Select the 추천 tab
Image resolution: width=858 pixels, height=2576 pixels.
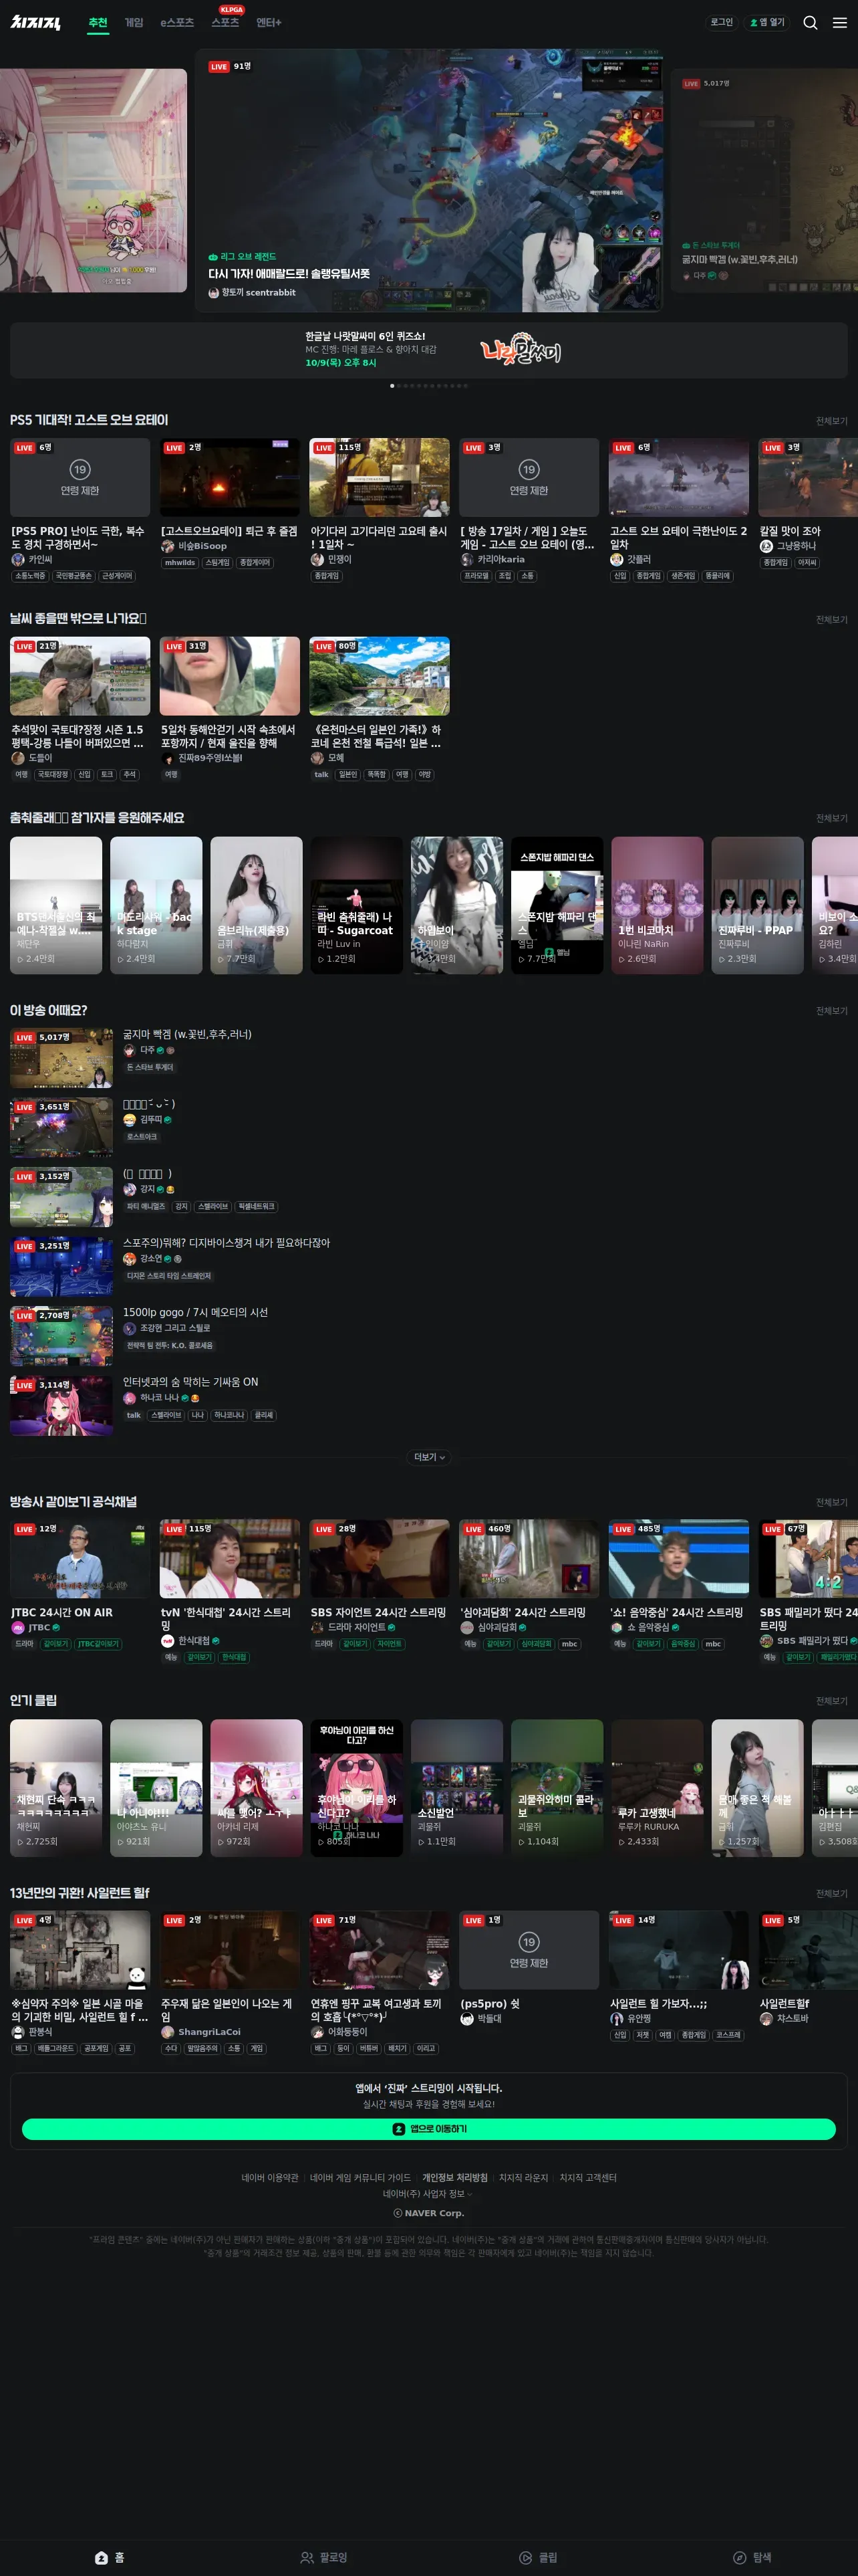(98, 22)
